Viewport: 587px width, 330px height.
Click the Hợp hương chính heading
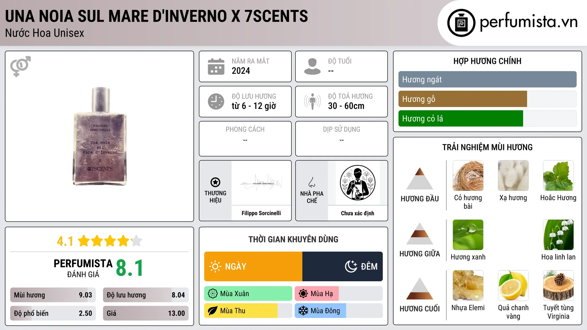(x=487, y=61)
